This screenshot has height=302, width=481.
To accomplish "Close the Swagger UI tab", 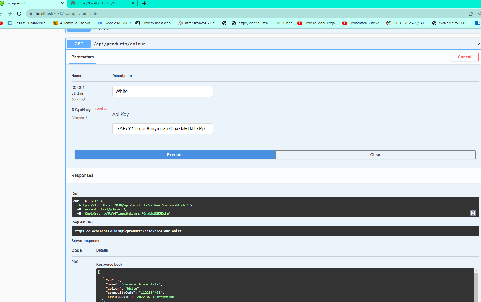I will pyautogui.click(x=62, y=3).
